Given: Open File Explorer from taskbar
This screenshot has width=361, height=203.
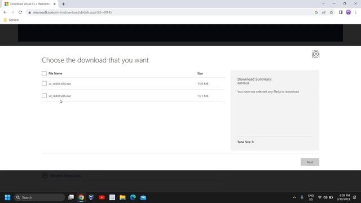Looking at the screenshot, I should (122, 197).
